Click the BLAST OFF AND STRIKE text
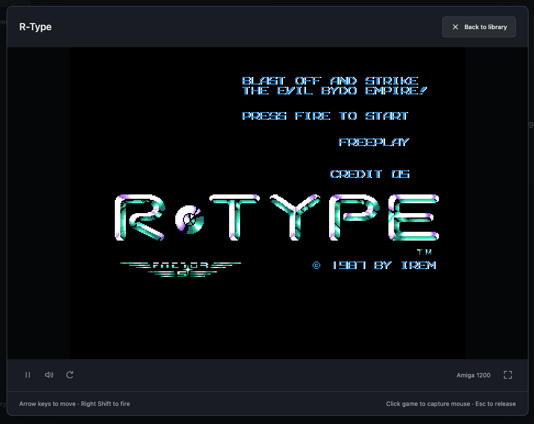The image size is (534, 424). click(x=330, y=81)
